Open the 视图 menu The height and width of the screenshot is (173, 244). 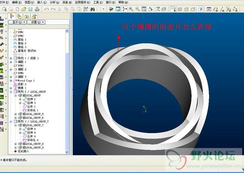click(29, 3)
